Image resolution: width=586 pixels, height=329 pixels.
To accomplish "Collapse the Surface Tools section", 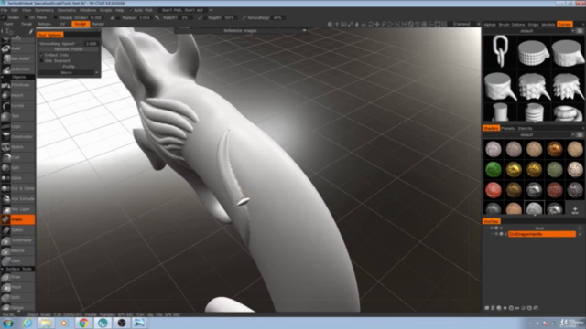I will [x=3, y=269].
